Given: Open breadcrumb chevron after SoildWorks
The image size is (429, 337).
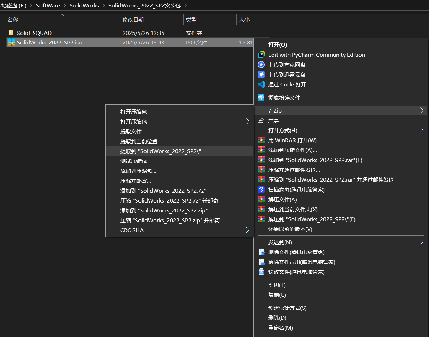Looking at the screenshot, I should pos(104,5).
